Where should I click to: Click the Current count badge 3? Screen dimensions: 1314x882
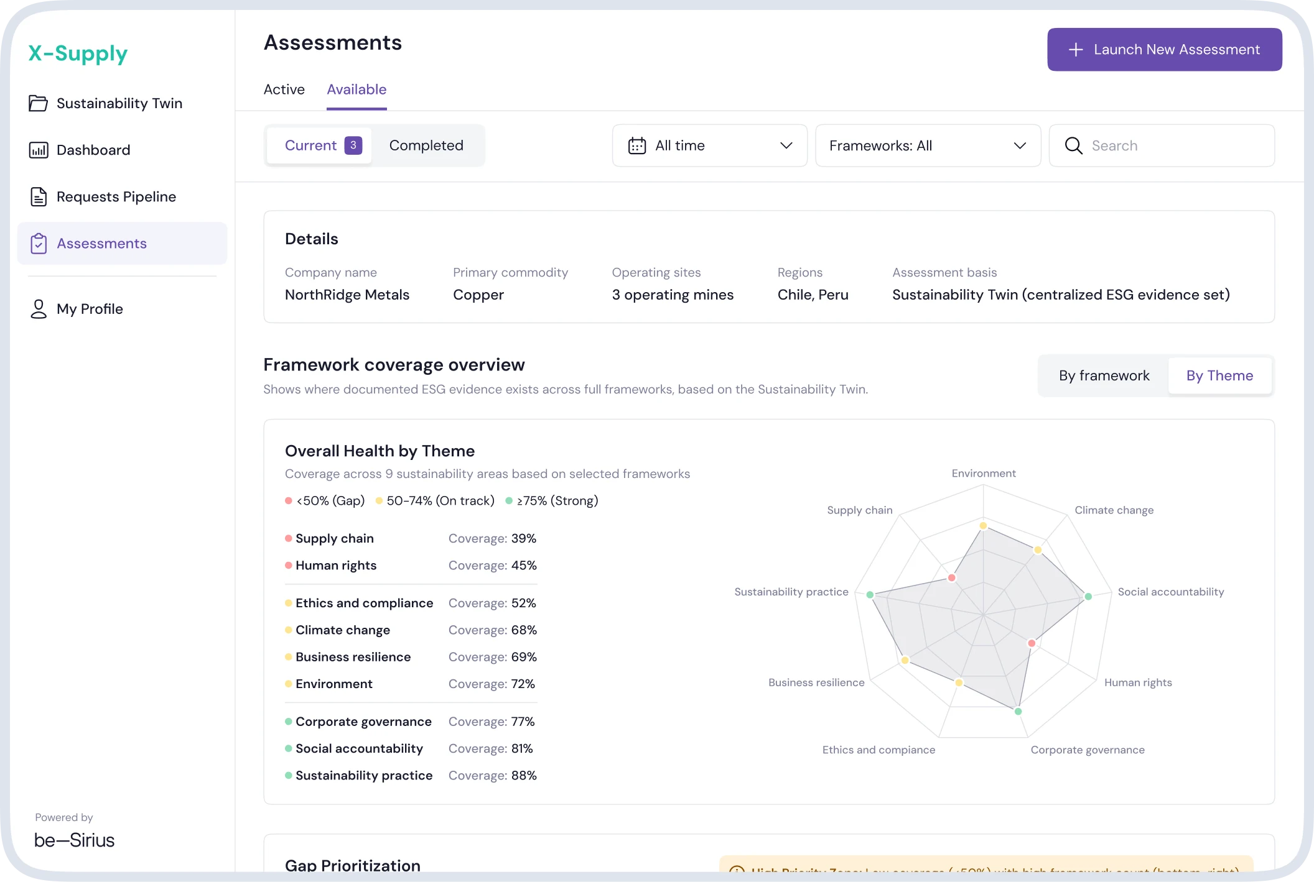[353, 145]
